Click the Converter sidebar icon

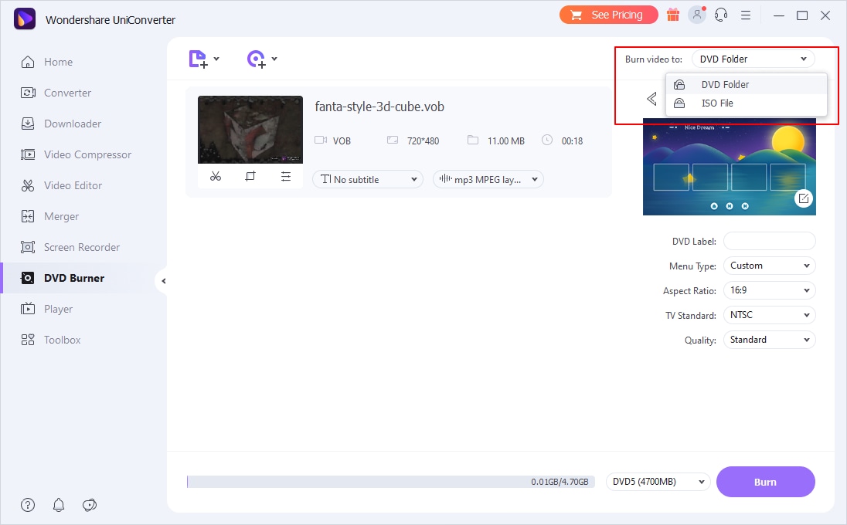[x=28, y=93]
